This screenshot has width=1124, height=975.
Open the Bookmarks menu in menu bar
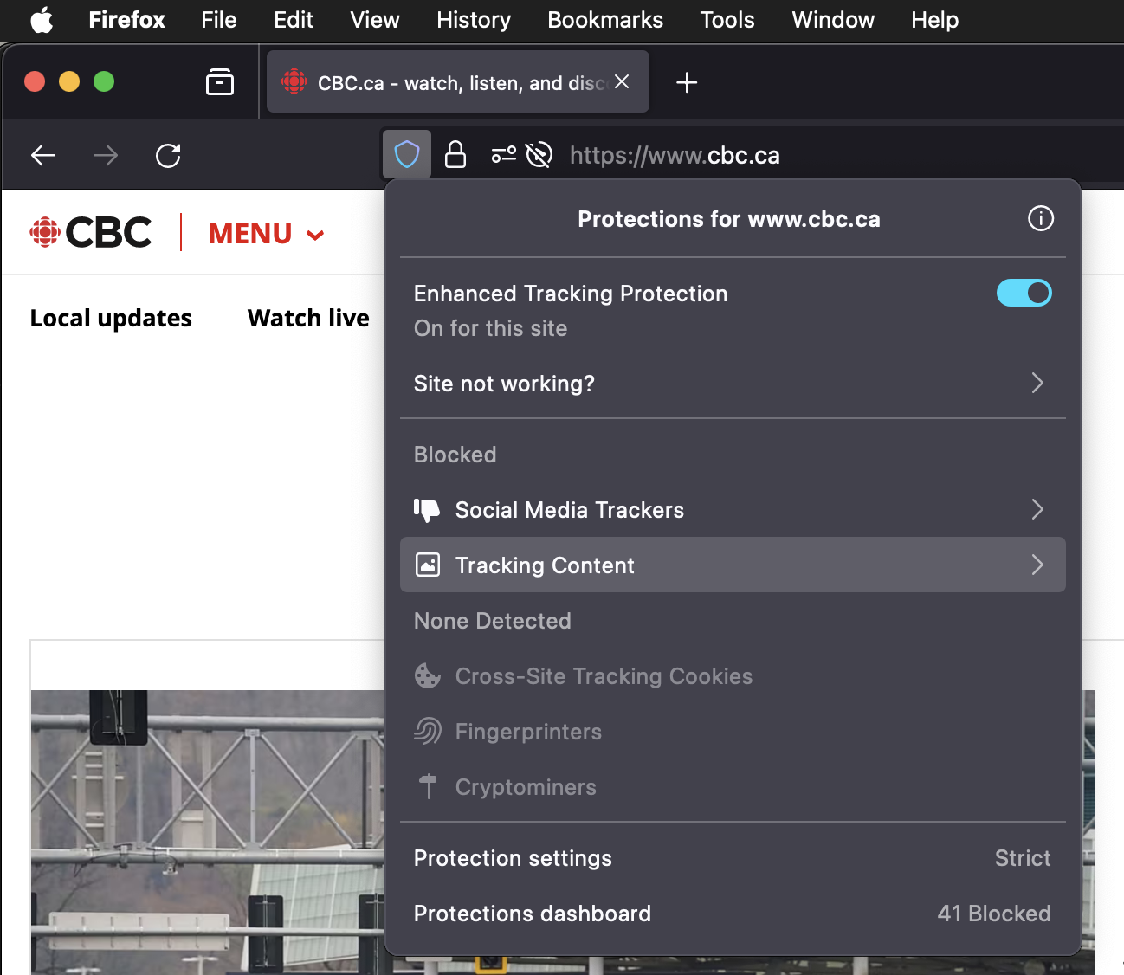[604, 20]
